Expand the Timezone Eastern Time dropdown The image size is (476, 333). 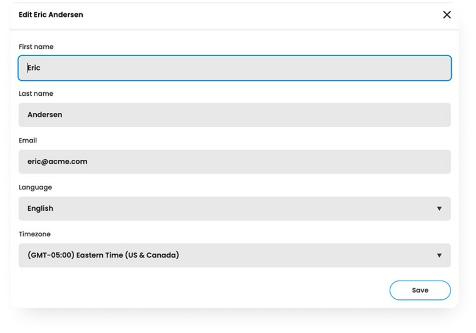pyautogui.click(x=234, y=255)
